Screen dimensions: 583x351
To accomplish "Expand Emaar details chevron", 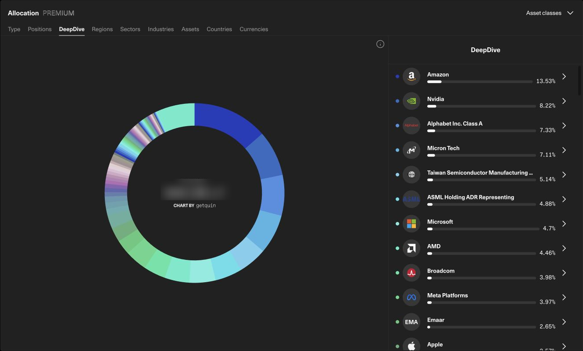I will point(564,322).
